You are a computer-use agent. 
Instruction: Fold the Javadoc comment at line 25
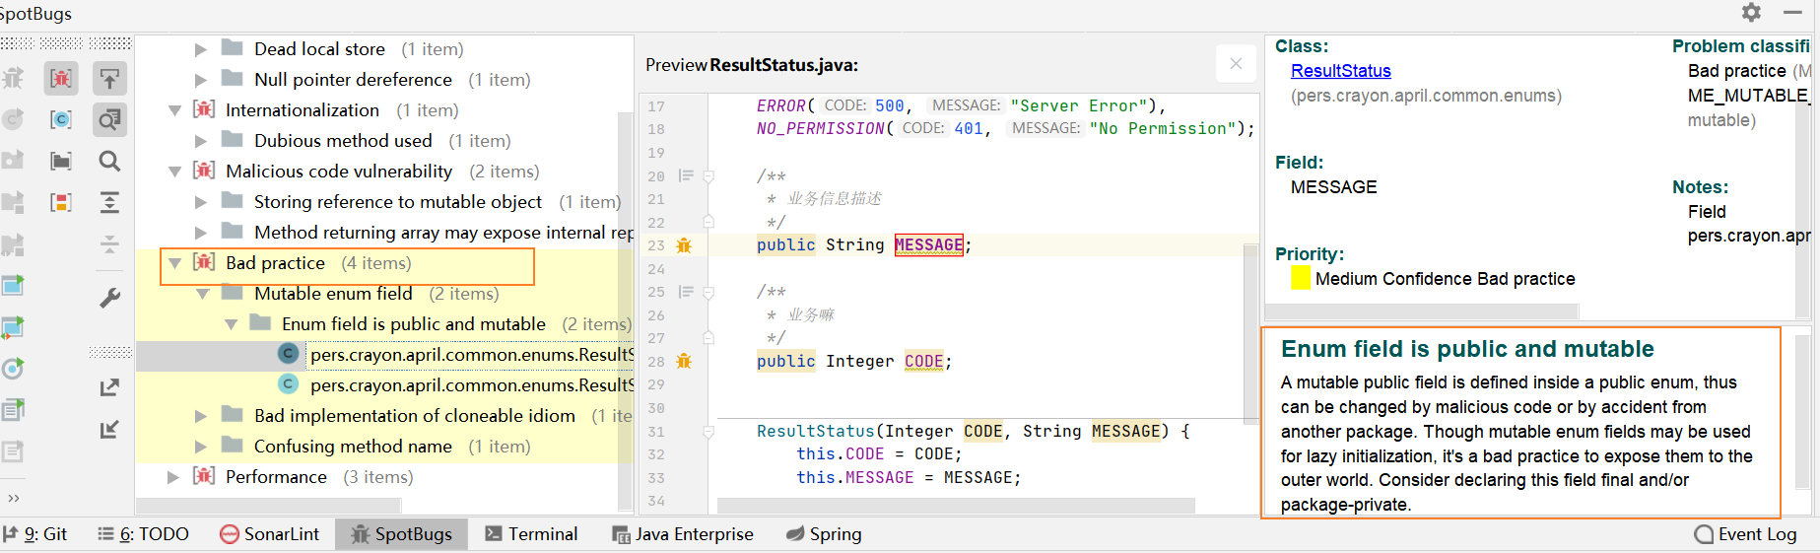click(708, 292)
